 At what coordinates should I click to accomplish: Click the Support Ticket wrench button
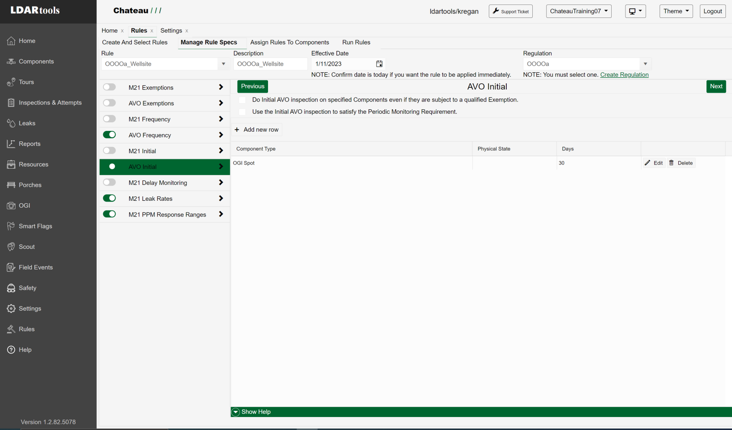[510, 11]
